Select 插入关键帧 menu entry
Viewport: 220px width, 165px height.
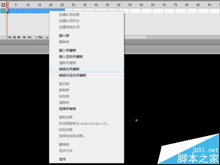point(87,51)
